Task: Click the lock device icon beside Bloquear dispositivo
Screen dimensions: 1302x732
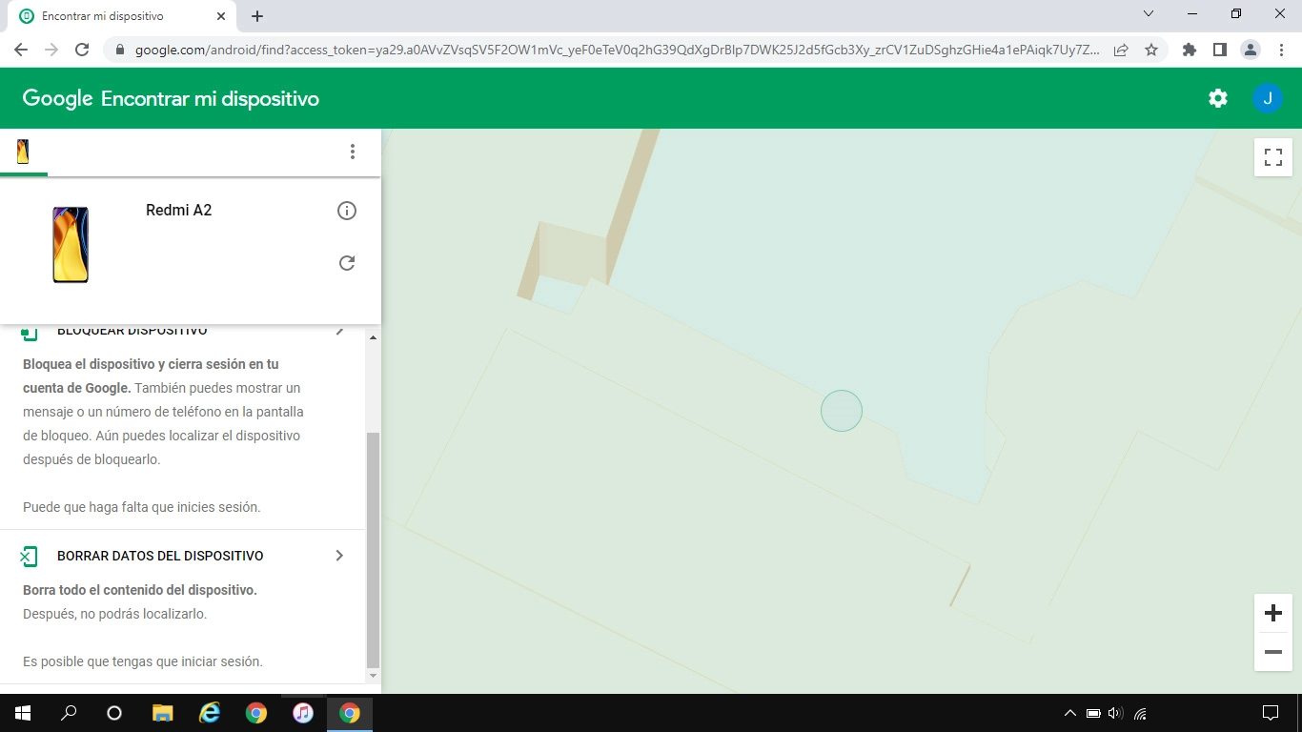Action: 30,330
